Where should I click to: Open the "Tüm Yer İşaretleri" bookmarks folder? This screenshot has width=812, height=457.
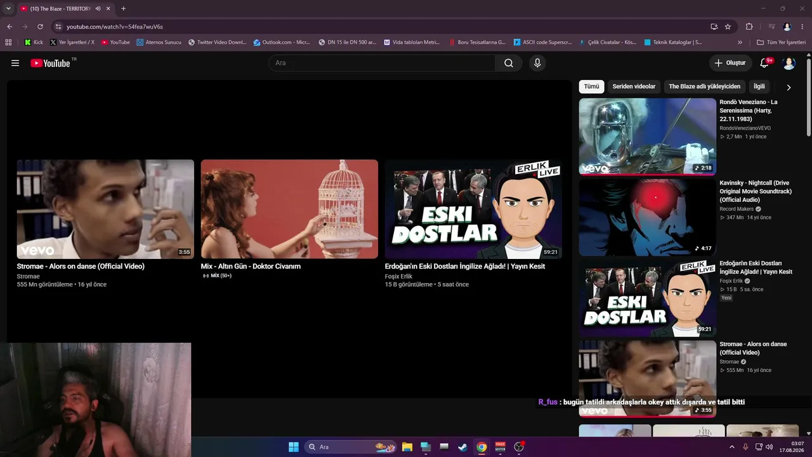(782, 43)
